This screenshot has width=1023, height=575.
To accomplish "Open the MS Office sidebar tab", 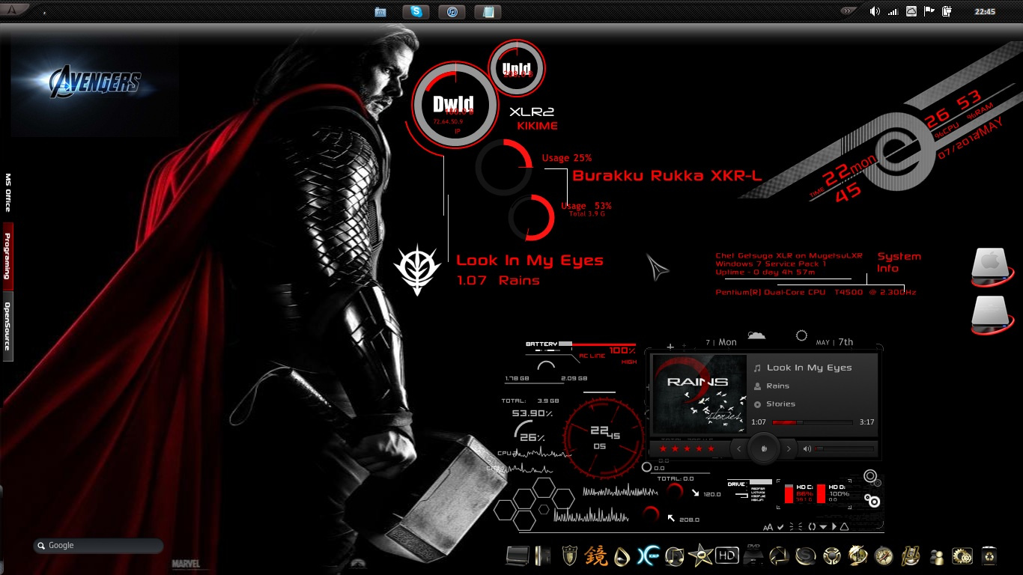I will pos(7,192).
